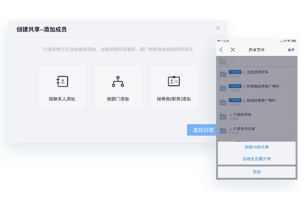Click the 按联系人添加 contact book icon

tap(62, 82)
